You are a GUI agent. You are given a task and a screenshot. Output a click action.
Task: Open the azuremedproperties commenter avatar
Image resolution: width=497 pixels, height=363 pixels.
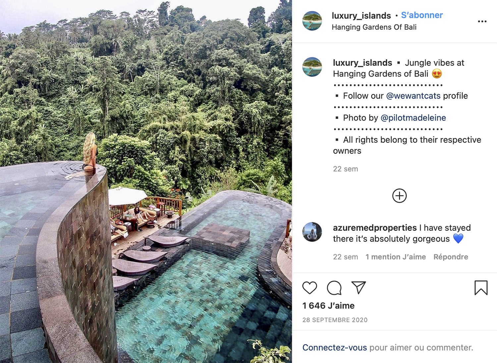click(312, 232)
